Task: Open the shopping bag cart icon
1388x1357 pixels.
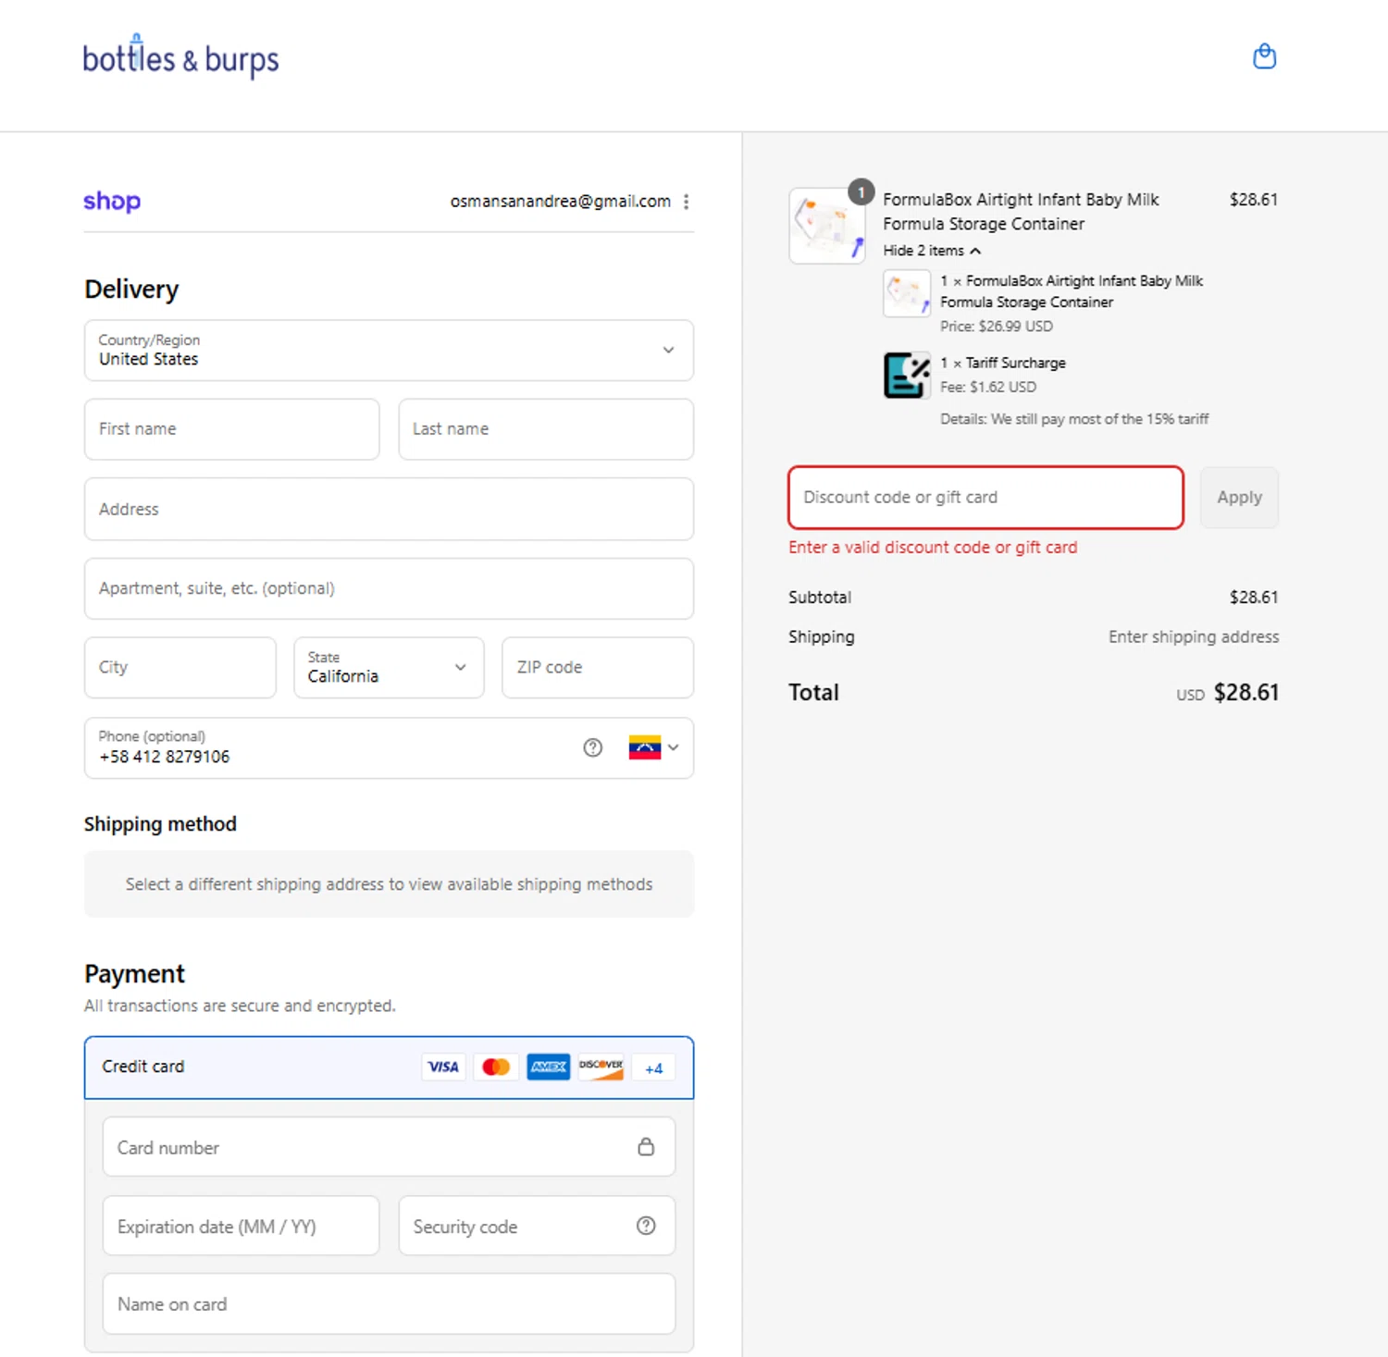Action: coord(1264,57)
